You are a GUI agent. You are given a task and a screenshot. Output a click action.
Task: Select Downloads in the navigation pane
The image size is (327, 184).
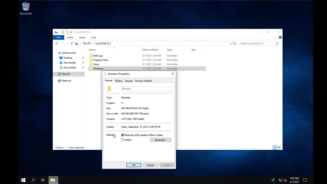(69, 63)
